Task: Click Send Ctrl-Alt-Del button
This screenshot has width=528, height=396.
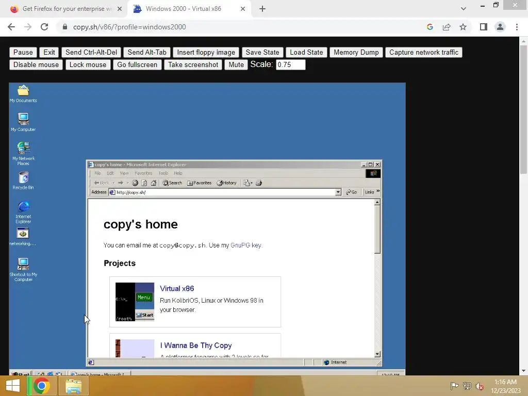Action: click(91, 52)
